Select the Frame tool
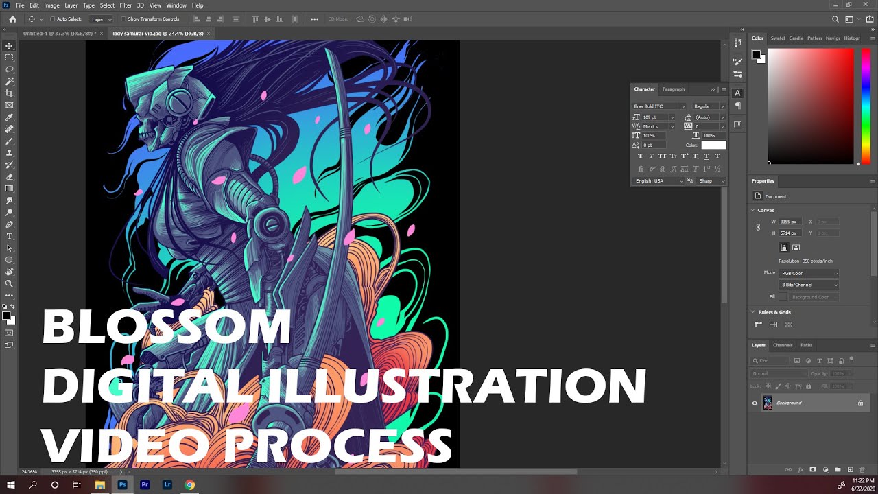The height and width of the screenshot is (494, 878). point(9,106)
